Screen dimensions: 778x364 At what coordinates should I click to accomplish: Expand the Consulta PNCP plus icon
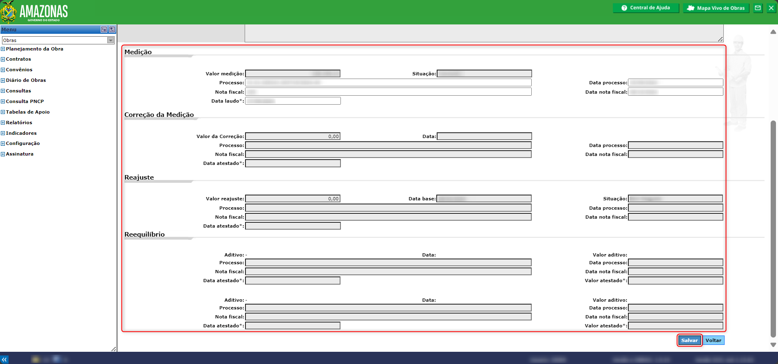pyautogui.click(x=3, y=102)
